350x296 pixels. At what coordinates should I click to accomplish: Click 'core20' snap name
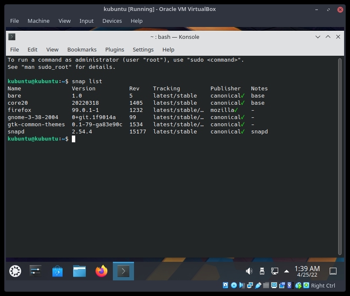(18, 103)
